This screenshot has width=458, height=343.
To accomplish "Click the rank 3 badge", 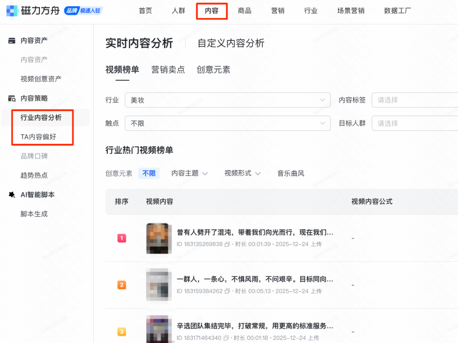I will 122,332.
